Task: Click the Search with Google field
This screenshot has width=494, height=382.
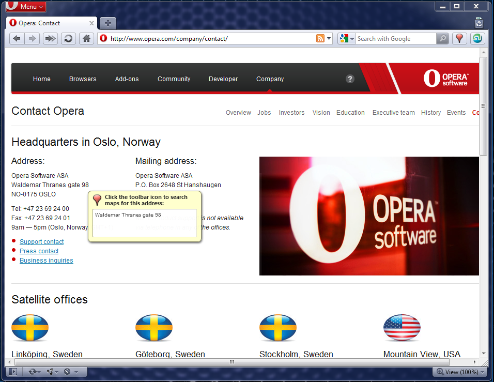Action: [x=396, y=38]
